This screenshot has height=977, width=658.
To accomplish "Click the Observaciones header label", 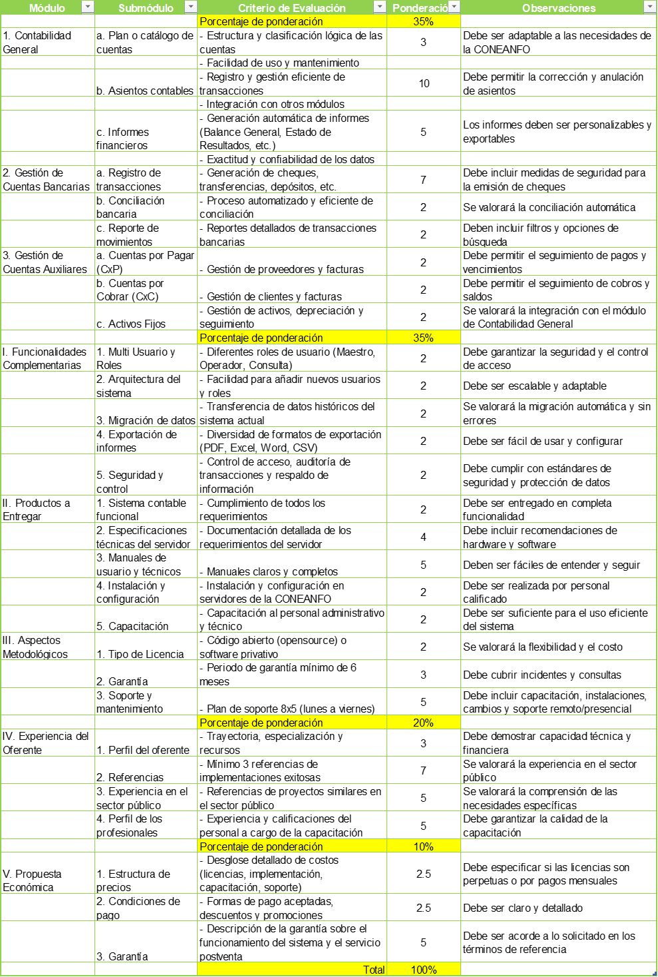I will [x=558, y=8].
